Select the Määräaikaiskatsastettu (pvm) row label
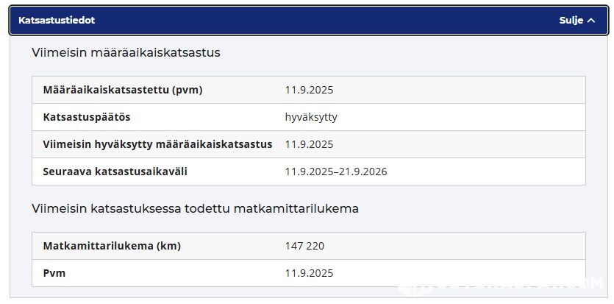 point(123,90)
